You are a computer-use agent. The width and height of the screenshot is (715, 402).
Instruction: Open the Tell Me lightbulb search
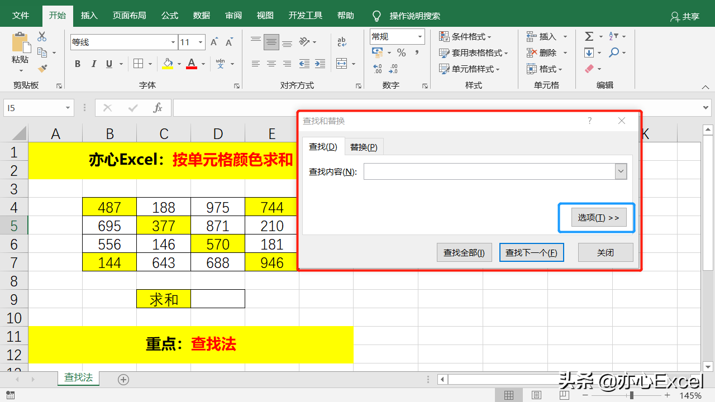(376, 16)
